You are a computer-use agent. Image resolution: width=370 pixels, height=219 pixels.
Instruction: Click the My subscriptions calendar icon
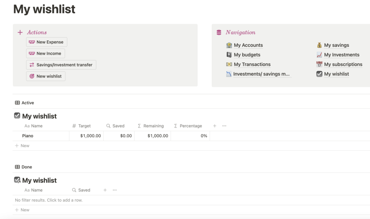[319, 64]
